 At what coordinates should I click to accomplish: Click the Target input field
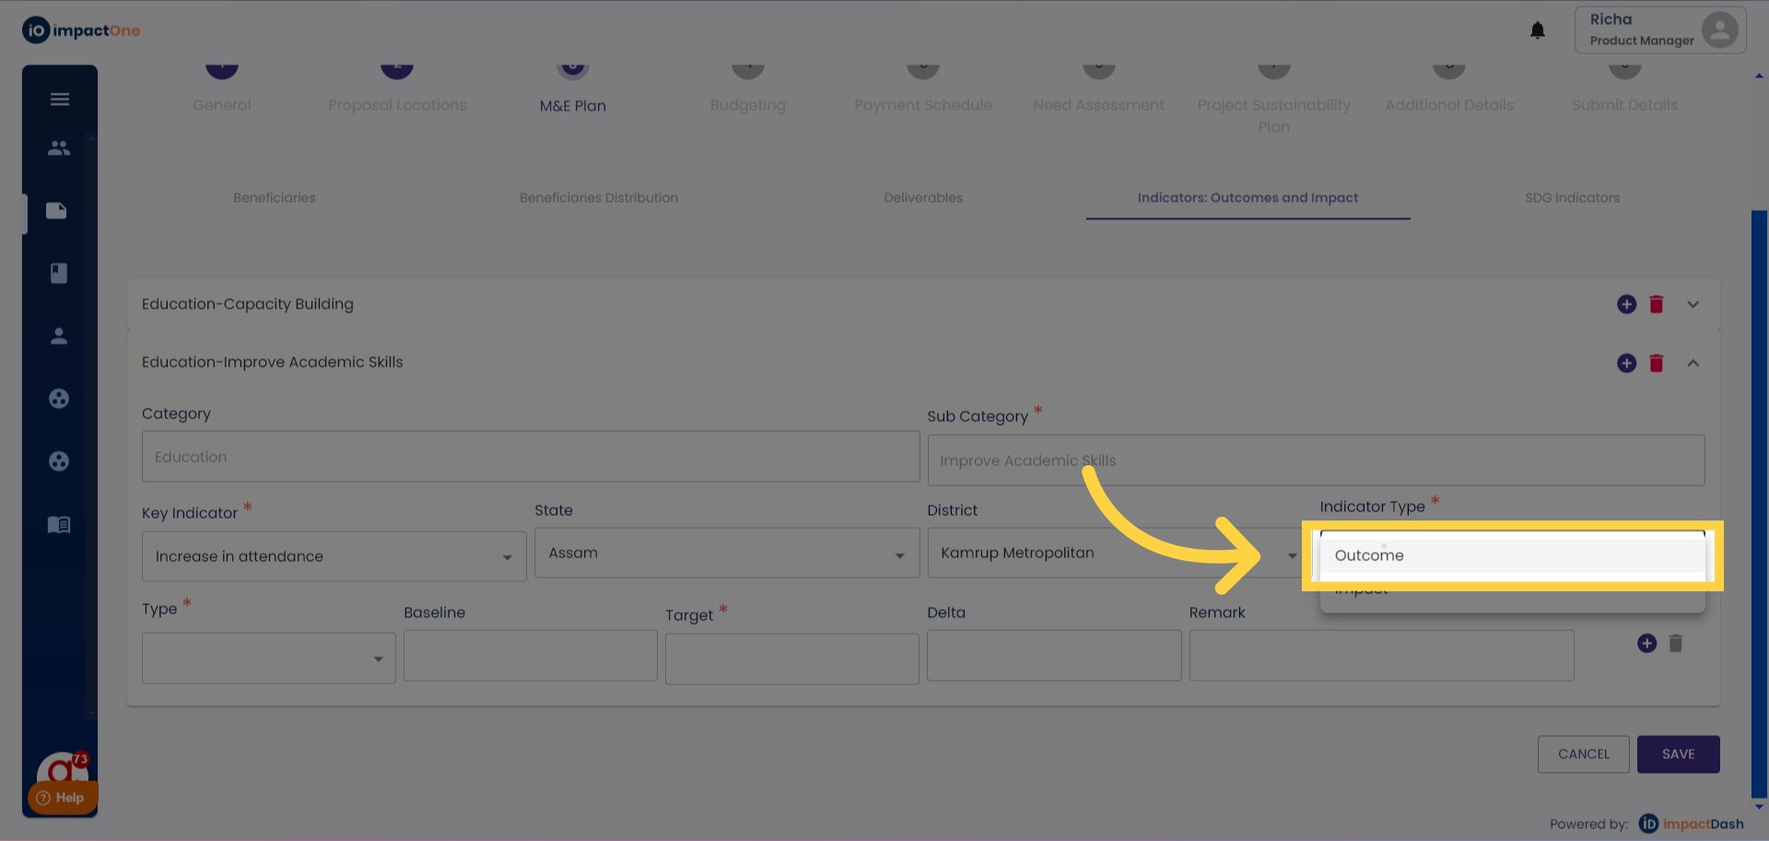point(791,659)
